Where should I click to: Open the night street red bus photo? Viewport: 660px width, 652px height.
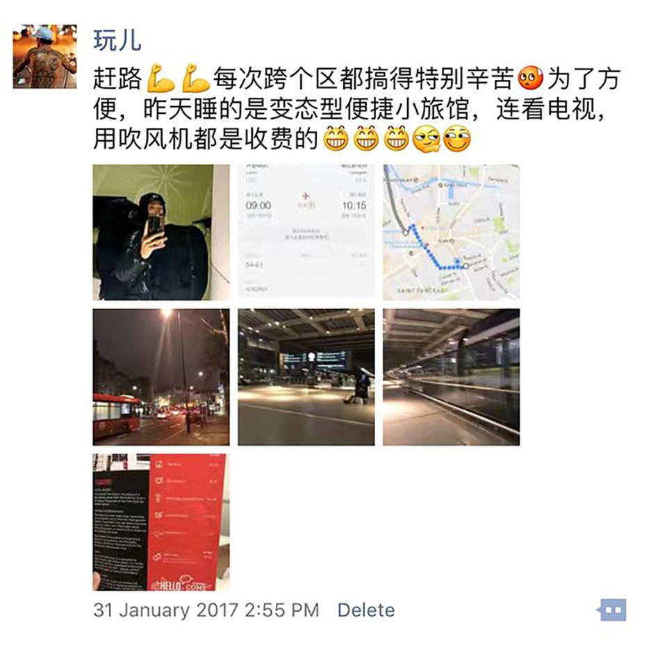click(x=161, y=377)
